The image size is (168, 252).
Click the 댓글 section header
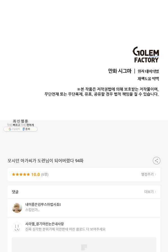[x=15, y=192]
